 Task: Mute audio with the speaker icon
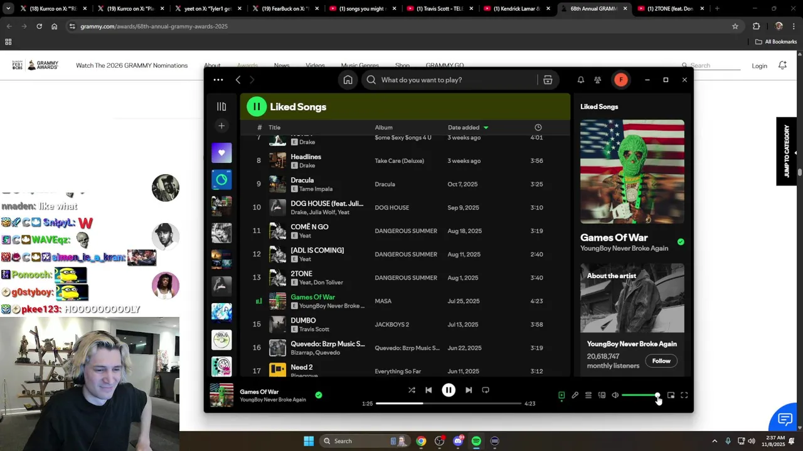615,395
